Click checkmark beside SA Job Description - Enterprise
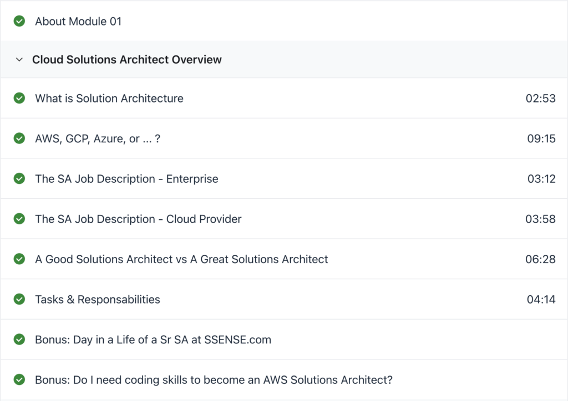The width and height of the screenshot is (568, 401). click(x=19, y=179)
